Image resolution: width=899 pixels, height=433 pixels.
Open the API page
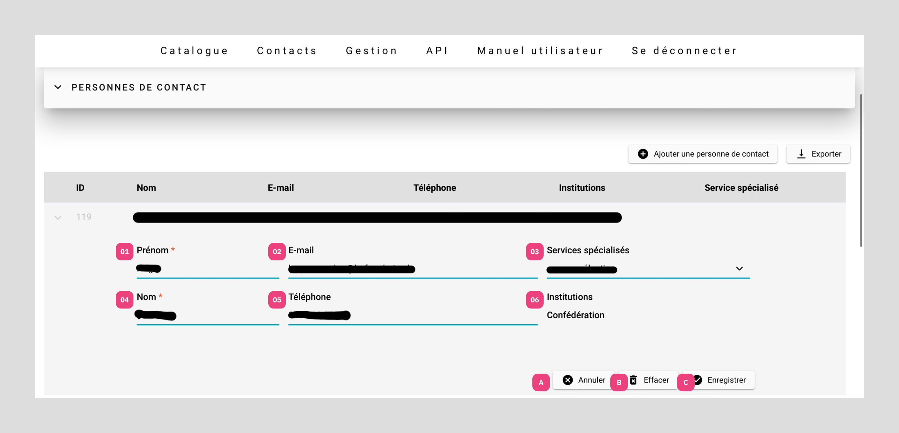pos(437,51)
